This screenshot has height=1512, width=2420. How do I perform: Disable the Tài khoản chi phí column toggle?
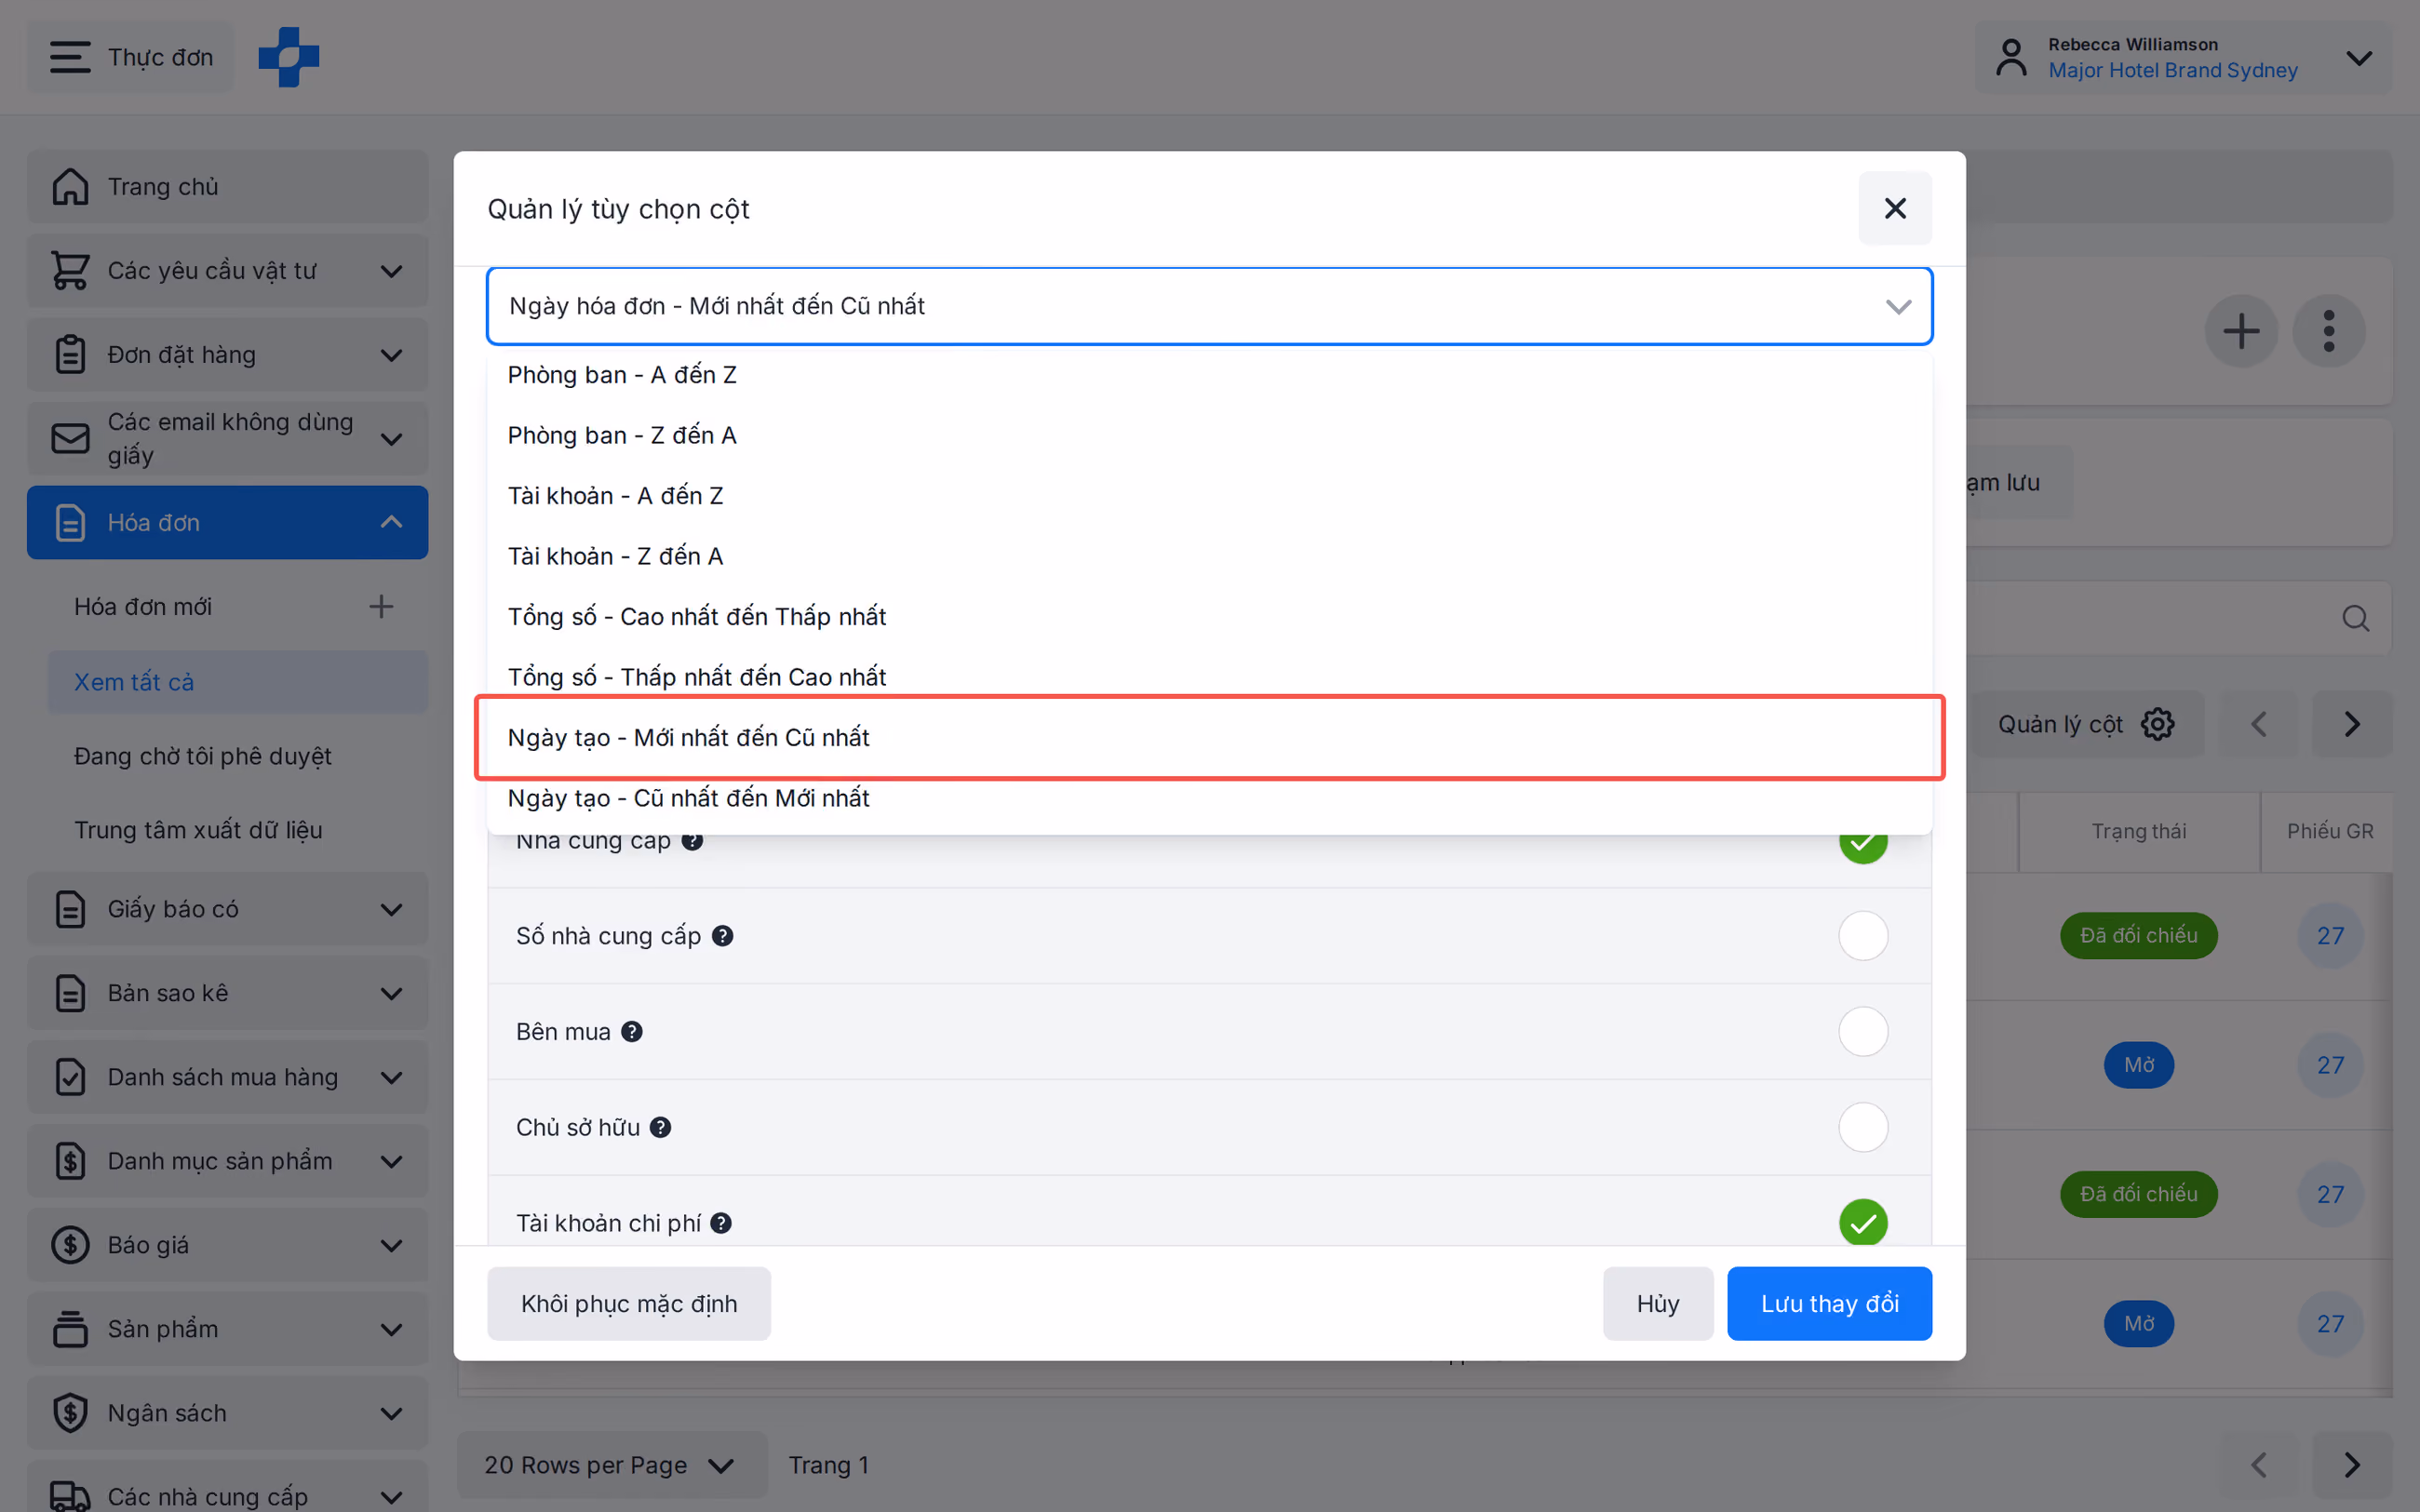point(1863,1223)
